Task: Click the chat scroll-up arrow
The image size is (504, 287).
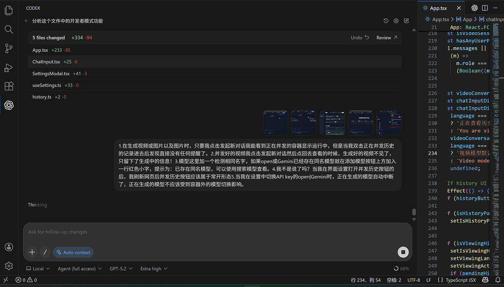Action: click(x=414, y=30)
